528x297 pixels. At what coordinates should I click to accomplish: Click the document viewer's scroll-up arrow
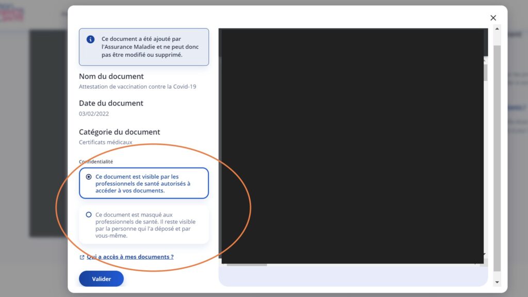click(x=484, y=60)
